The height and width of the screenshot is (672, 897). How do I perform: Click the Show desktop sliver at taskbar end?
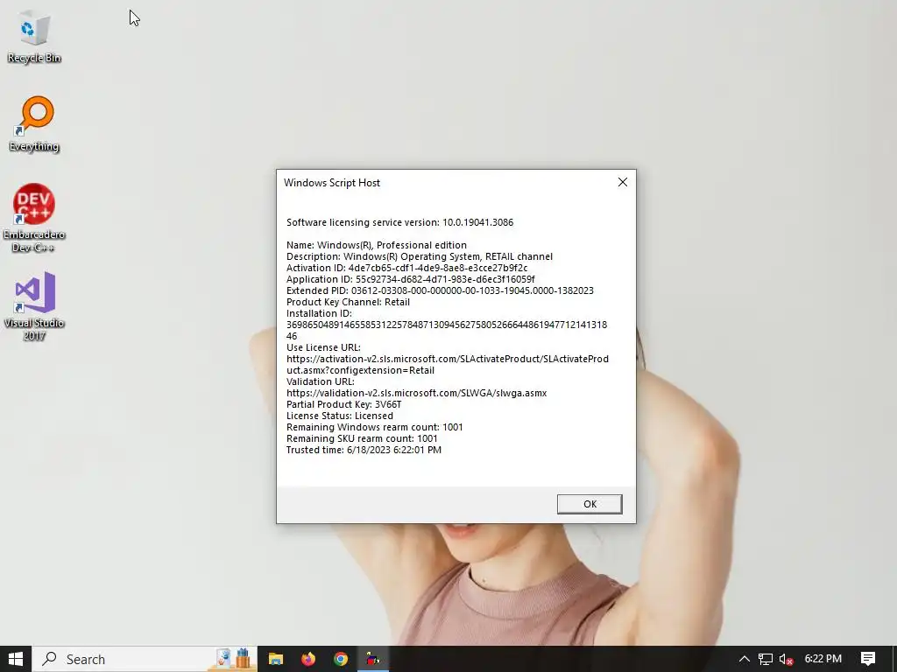point(894,659)
